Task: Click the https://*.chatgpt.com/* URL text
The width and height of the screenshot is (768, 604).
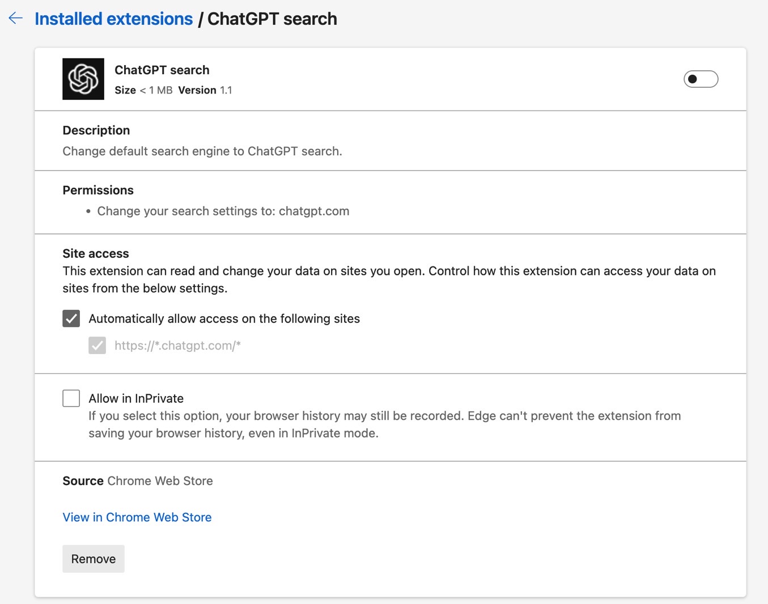Action: tap(177, 346)
